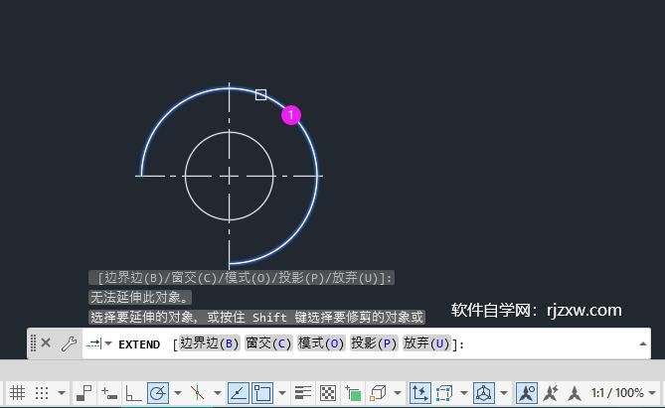
Task: Toggle the gizmo icon
Action: pos(484,393)
